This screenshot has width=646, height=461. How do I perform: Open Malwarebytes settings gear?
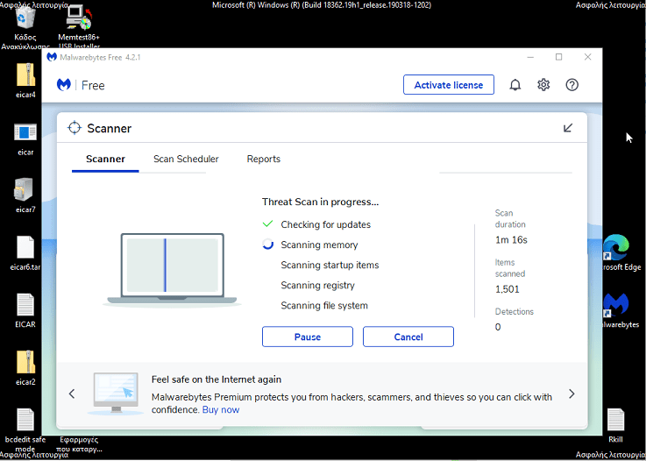(x=543, y=85)
